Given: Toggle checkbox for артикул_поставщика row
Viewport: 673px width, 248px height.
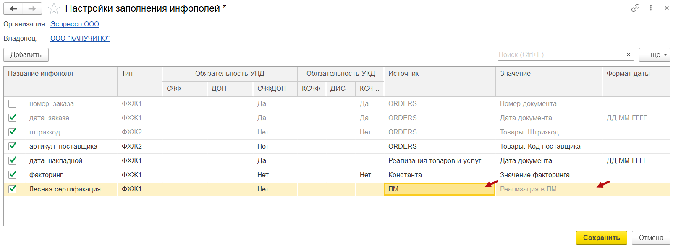Looking at the screenshot, I should 13,146.
